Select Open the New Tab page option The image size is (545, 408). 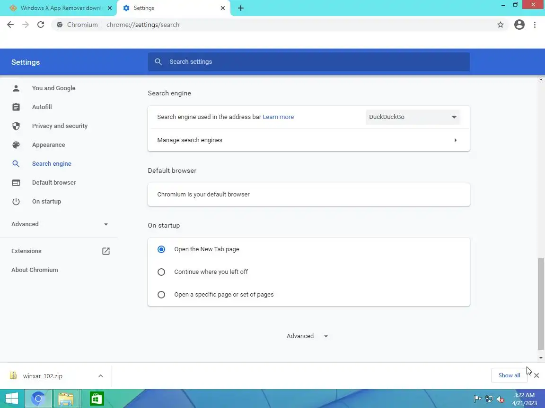coord(161,249)
